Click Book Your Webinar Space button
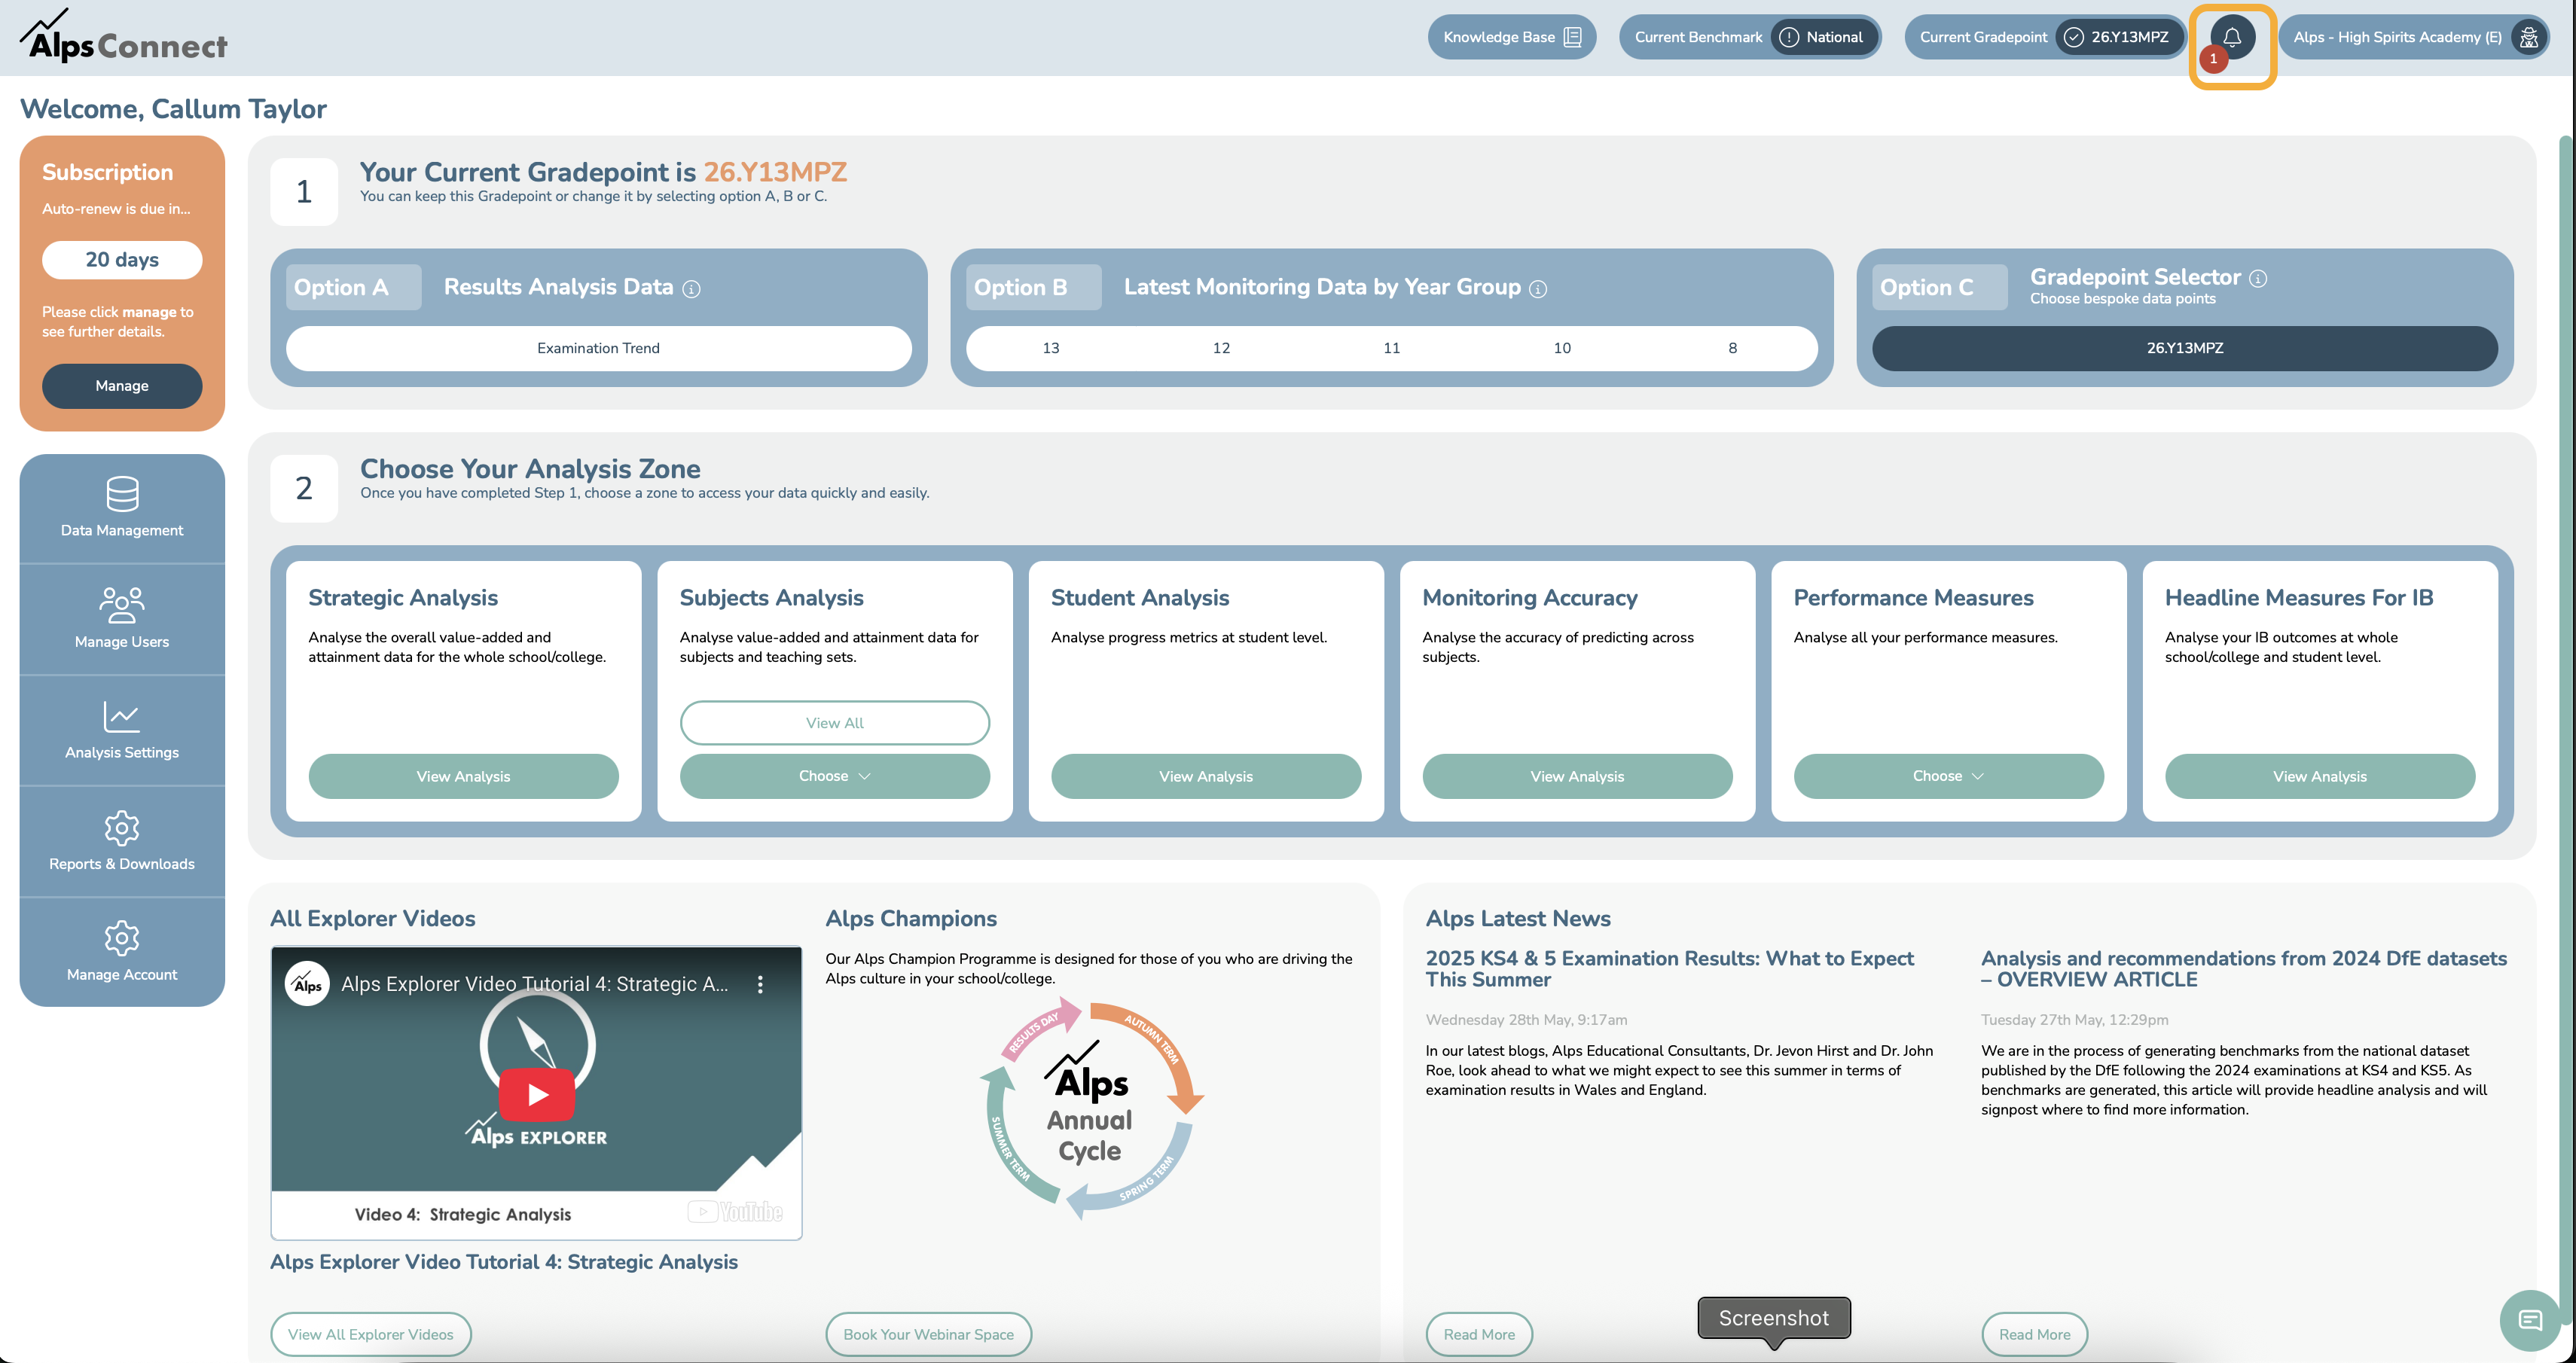 coord(928,1334)
